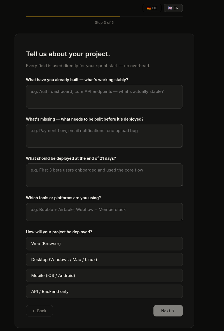The height and width of the screenshot is (331, 224).
Task: Select the Web (Browser) deployment option
Action: click(104, 244)
